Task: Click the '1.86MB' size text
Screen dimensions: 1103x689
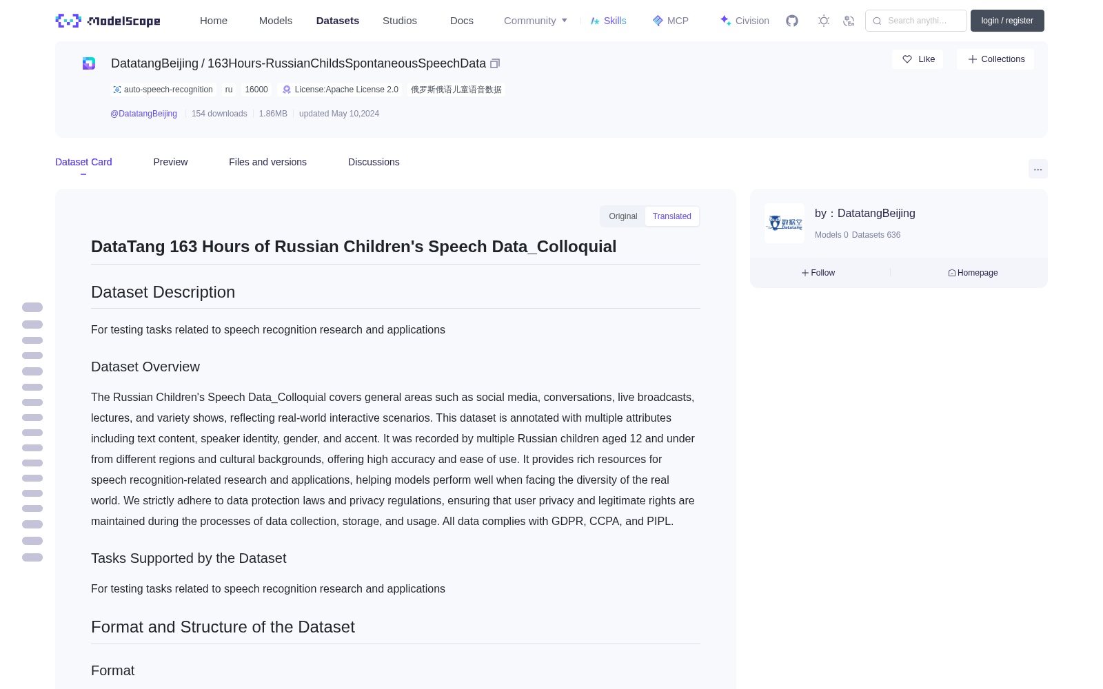Action: coord(273,114)
